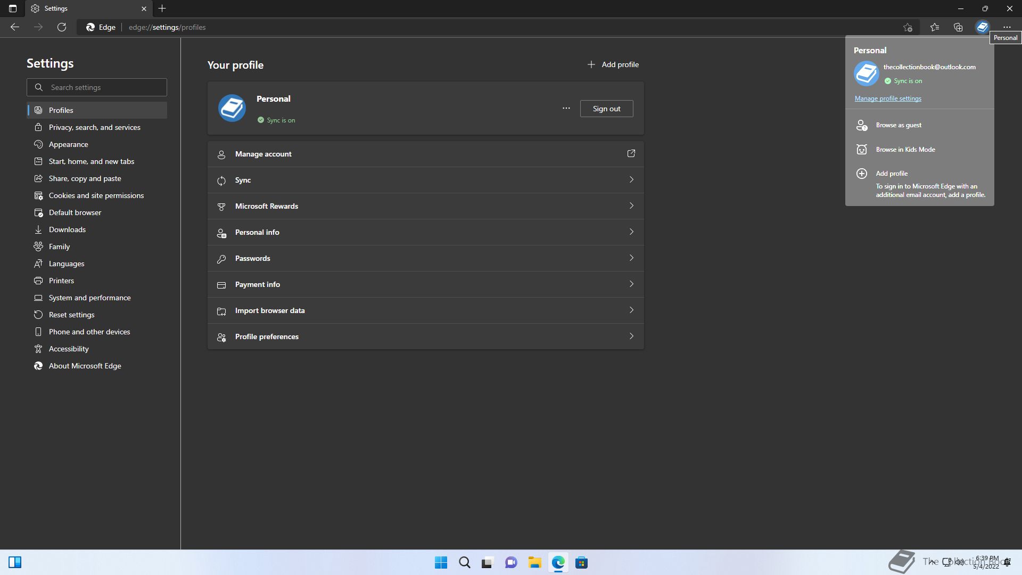Open Start, home, and new tabs
1022x575 pixels.
pyautogui.click(x=97, y=161)
